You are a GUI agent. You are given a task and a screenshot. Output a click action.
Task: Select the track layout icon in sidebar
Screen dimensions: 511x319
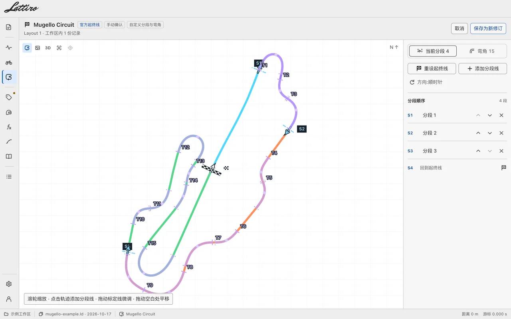[9, 77]
